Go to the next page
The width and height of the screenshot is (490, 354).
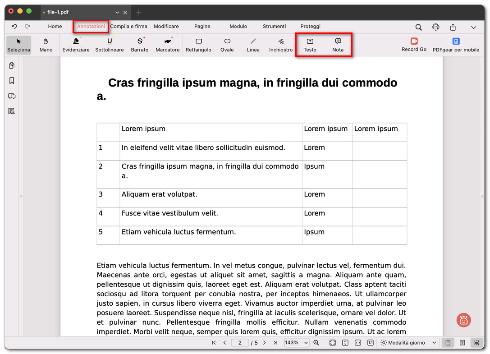[x=265, y=343]
